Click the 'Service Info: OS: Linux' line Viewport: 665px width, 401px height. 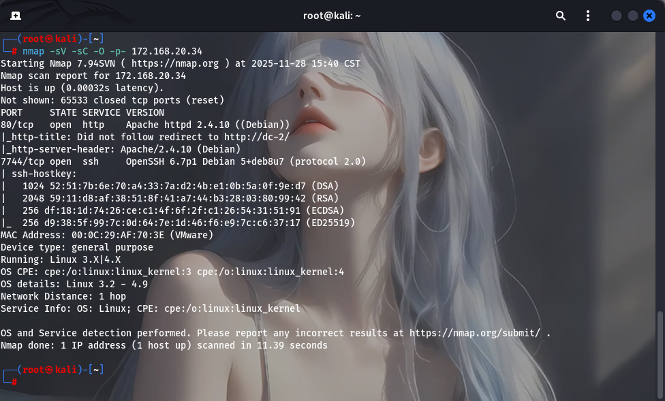click(151, 308)
